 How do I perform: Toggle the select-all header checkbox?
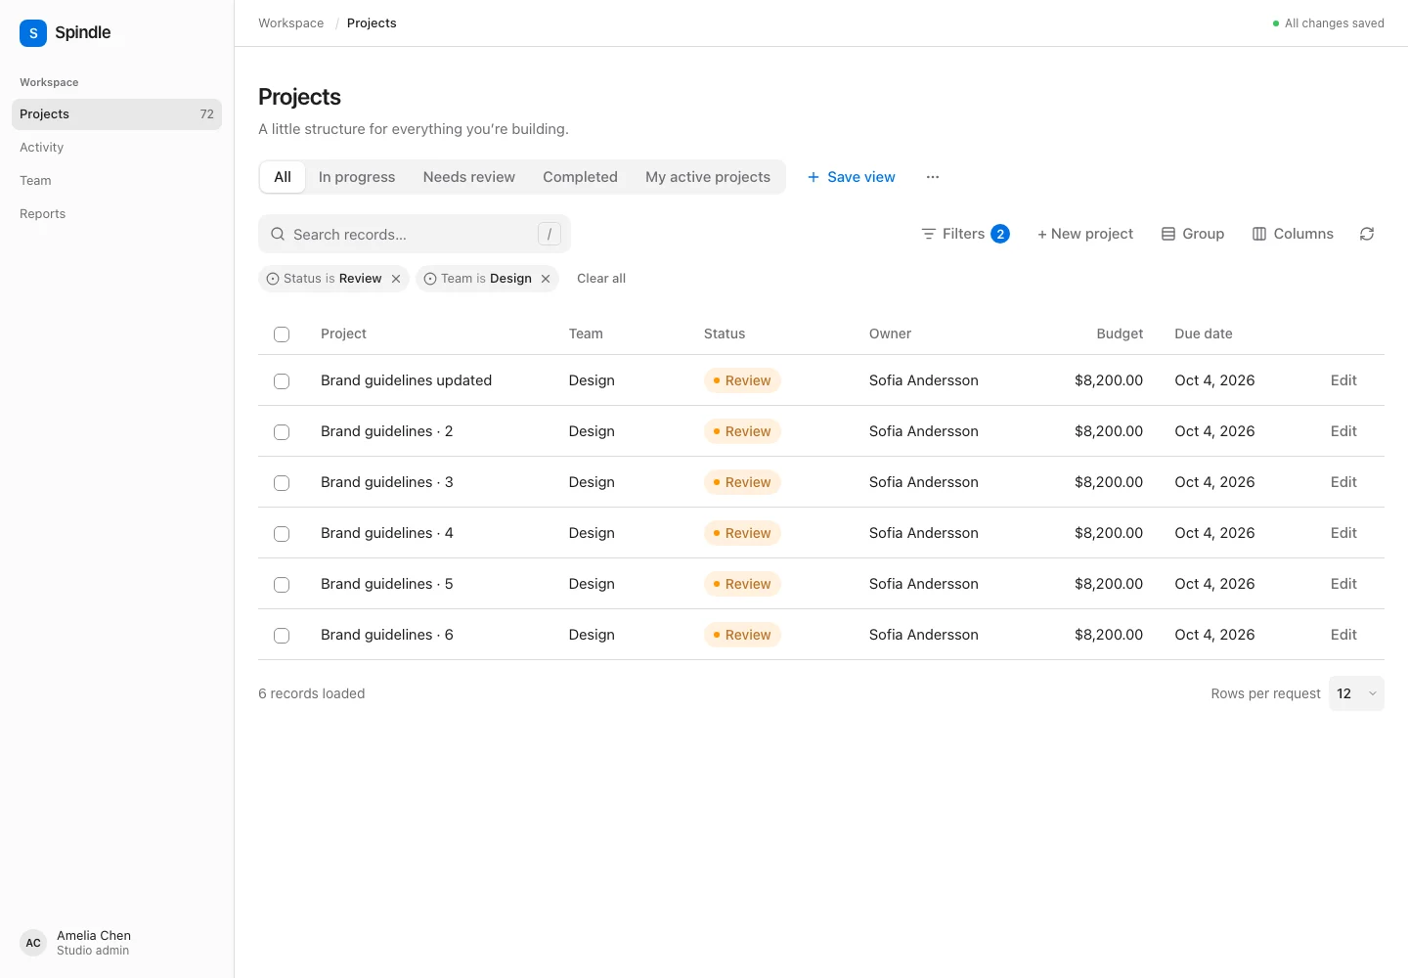click(x=282, y=334)
